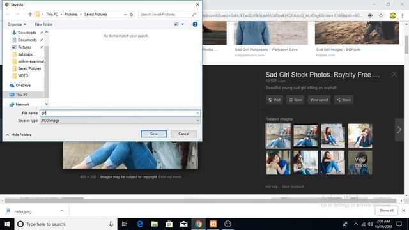Open Windows Start menu
Viewport: 409px width, 230px height.
(x=7, y=224)
